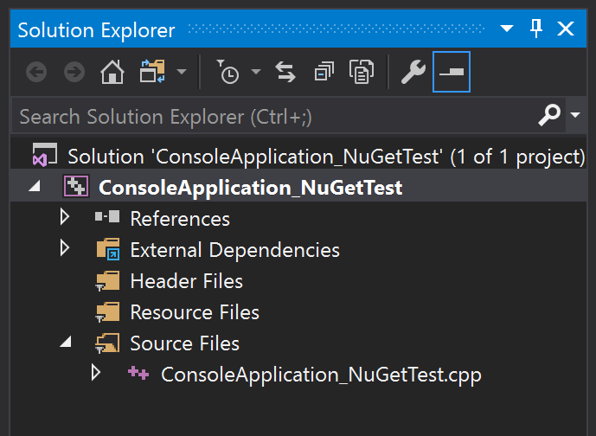Screen dimensions: 596x436
Task: Open Properties via the wrench icon
Action: point(413,73)
